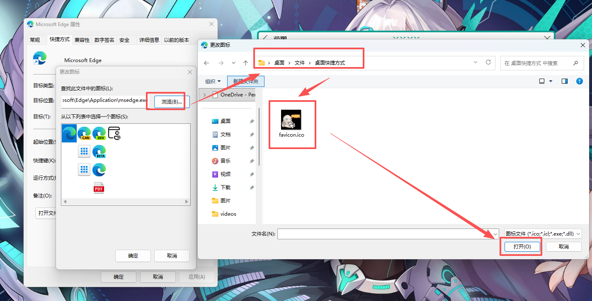Go up one folder level
The width and height of the screenshot is (592, 301).
(x=245, y=63)
